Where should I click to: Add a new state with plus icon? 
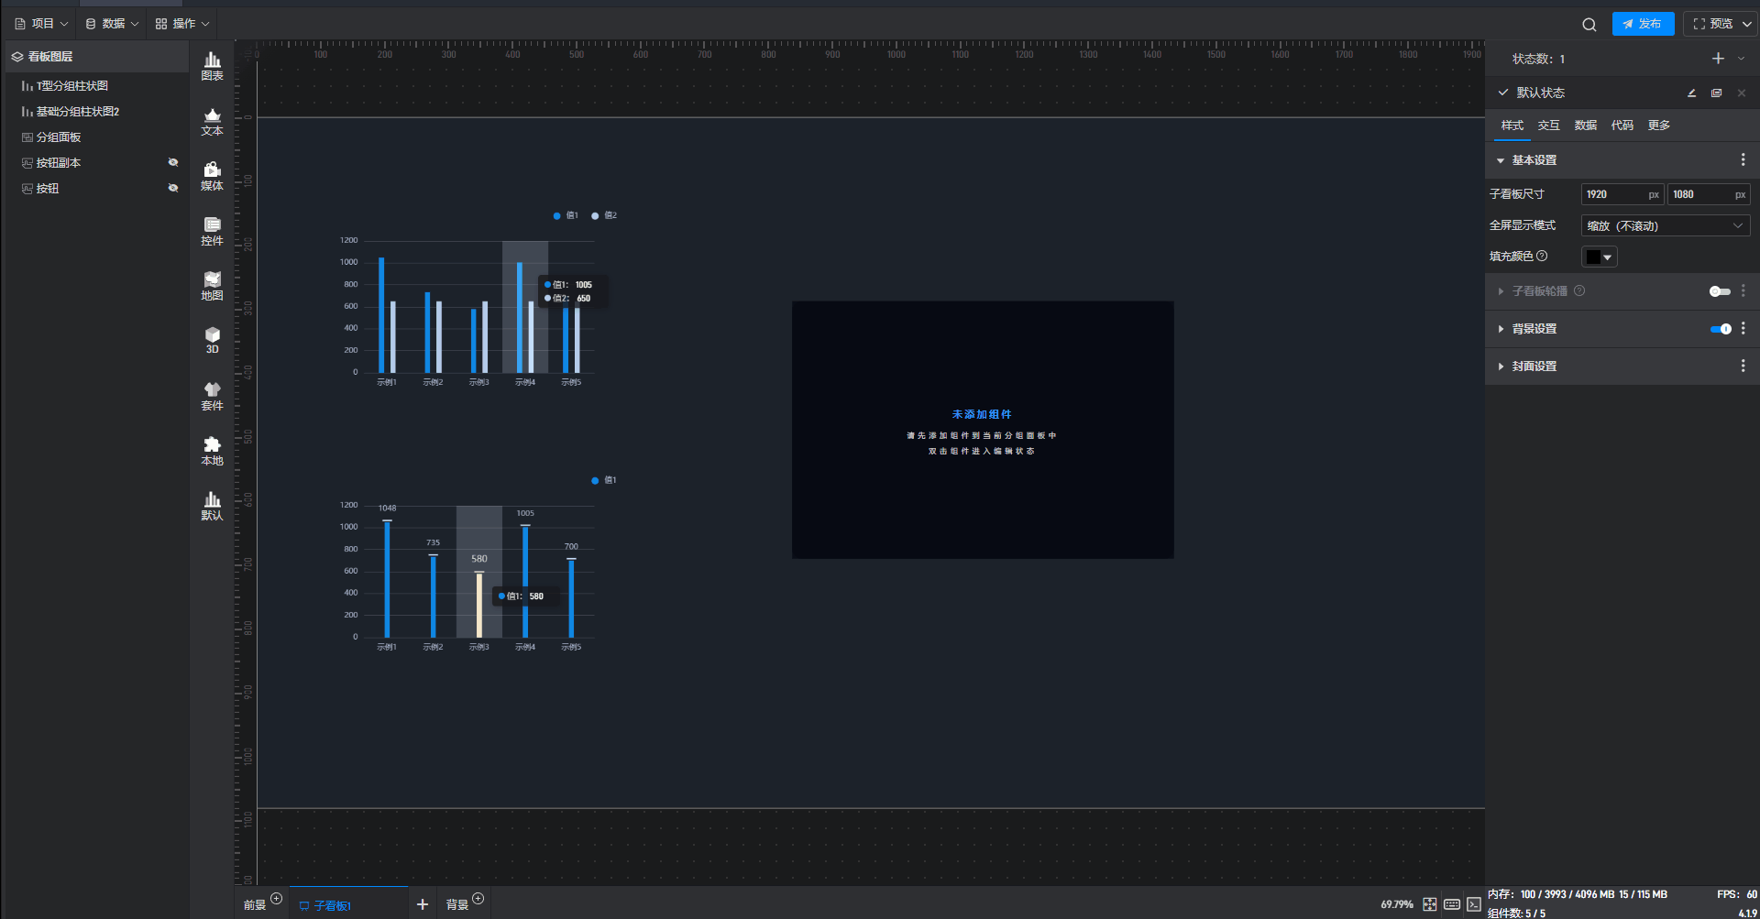tap(1718, 59)
